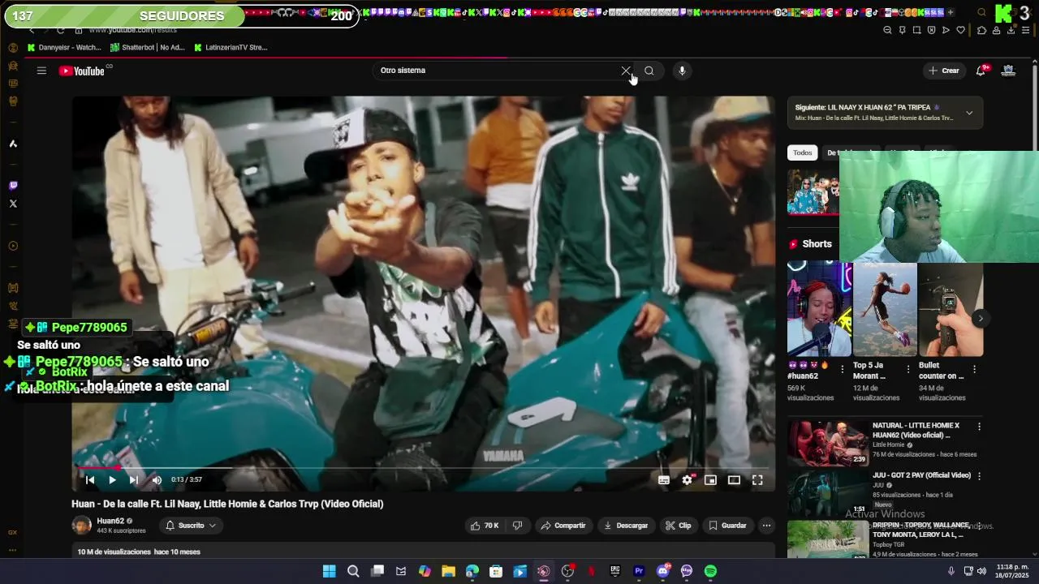Image resolution: width=1039 pixels, height=584 pixels.
Task: Open options for JUU - GOT 2 PAY
Action: [979, 476]
